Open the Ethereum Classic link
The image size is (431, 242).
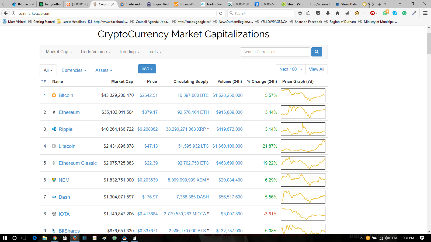[x=78, y=163]
